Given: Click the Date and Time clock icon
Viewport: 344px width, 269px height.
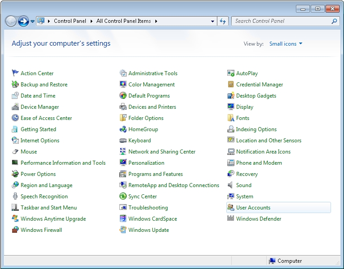Looking at the screenshot, I should pos(15,95).
